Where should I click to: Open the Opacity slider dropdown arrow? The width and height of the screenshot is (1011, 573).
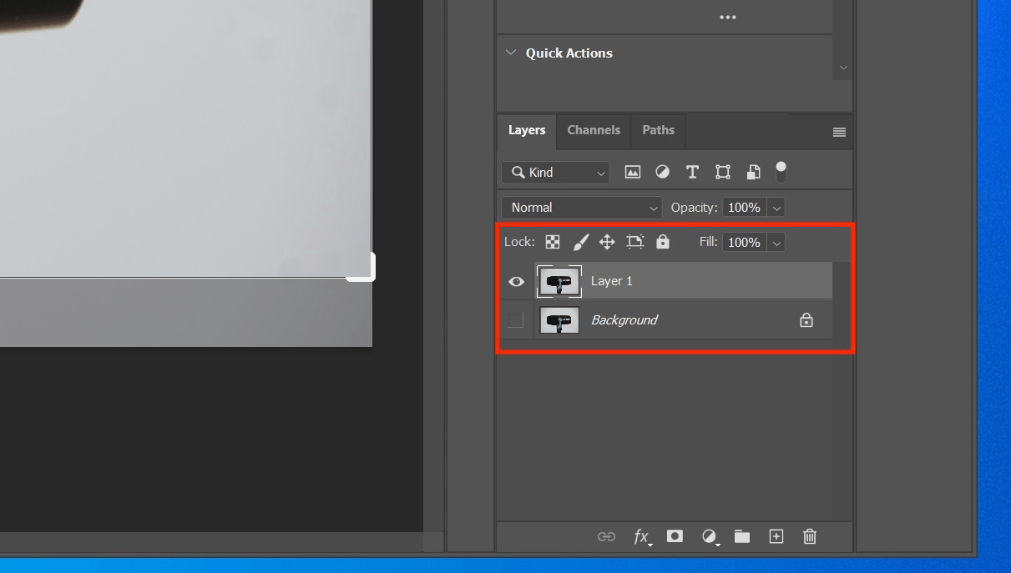click(776, 208)
